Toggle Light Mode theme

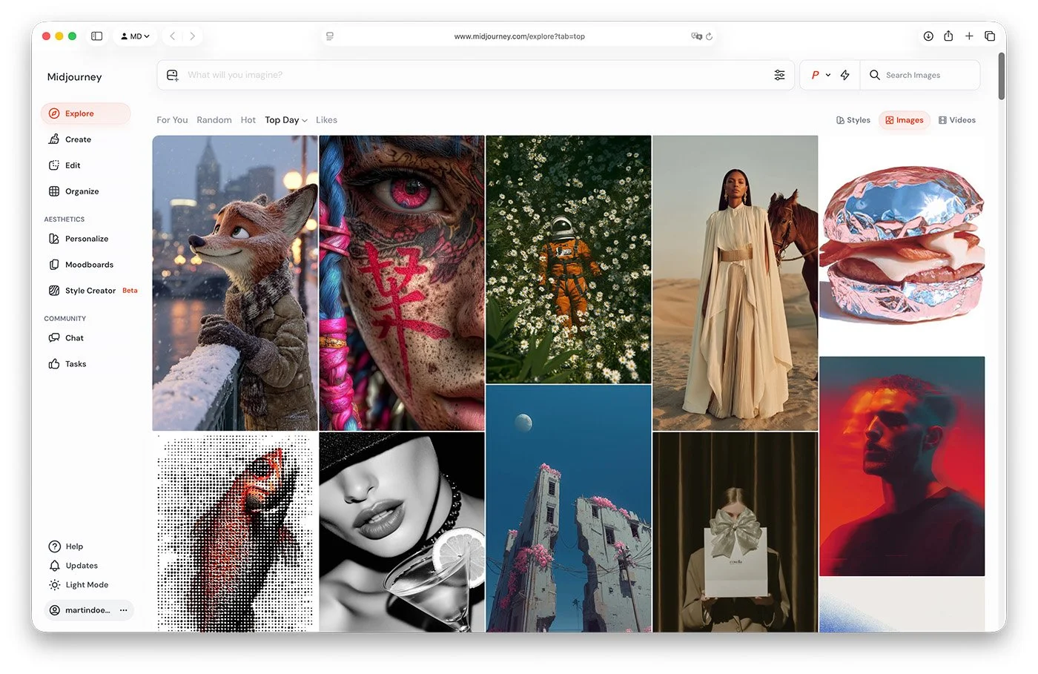tap(79, 585)
